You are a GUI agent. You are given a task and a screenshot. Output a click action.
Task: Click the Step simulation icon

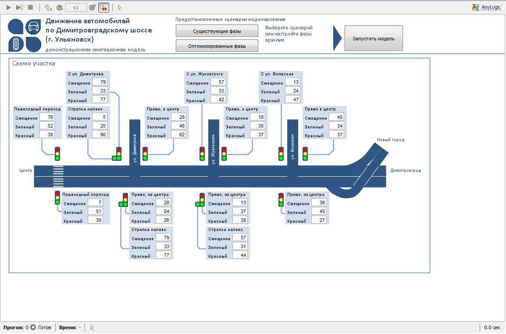19,7
